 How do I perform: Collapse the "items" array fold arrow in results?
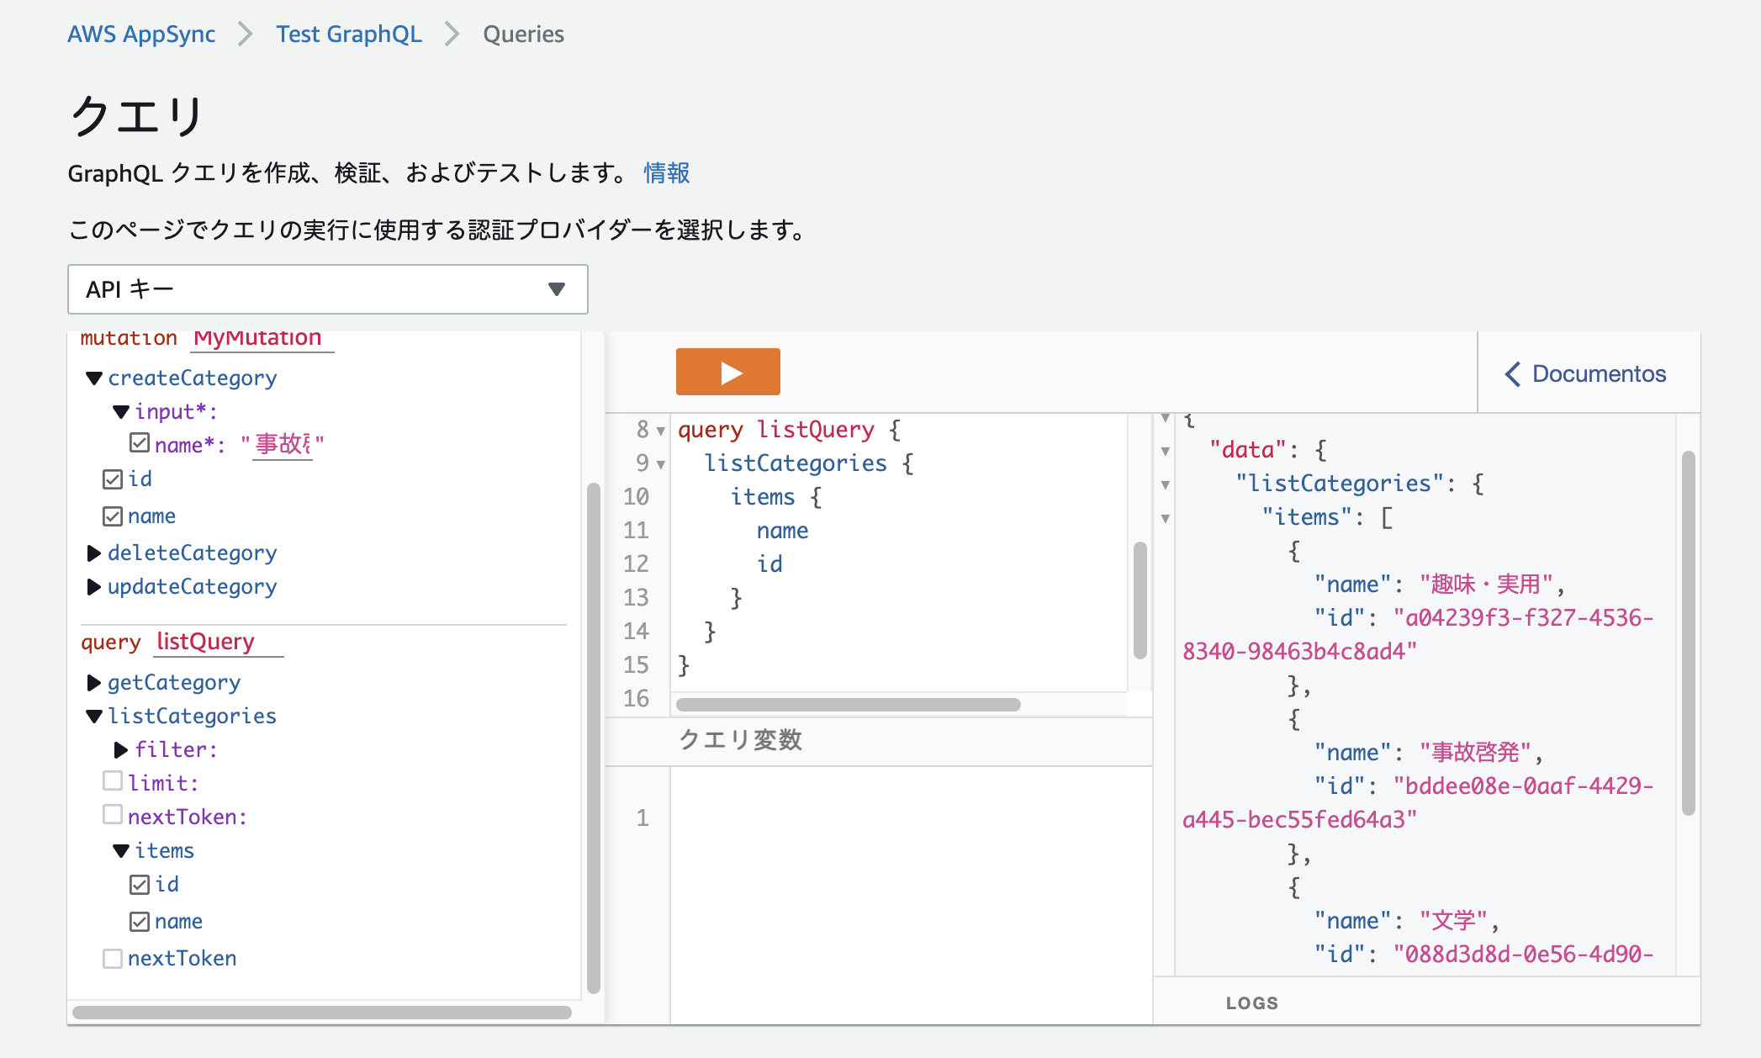1166,519
